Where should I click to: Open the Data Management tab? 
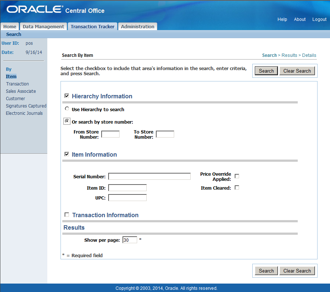coord(43,26)
